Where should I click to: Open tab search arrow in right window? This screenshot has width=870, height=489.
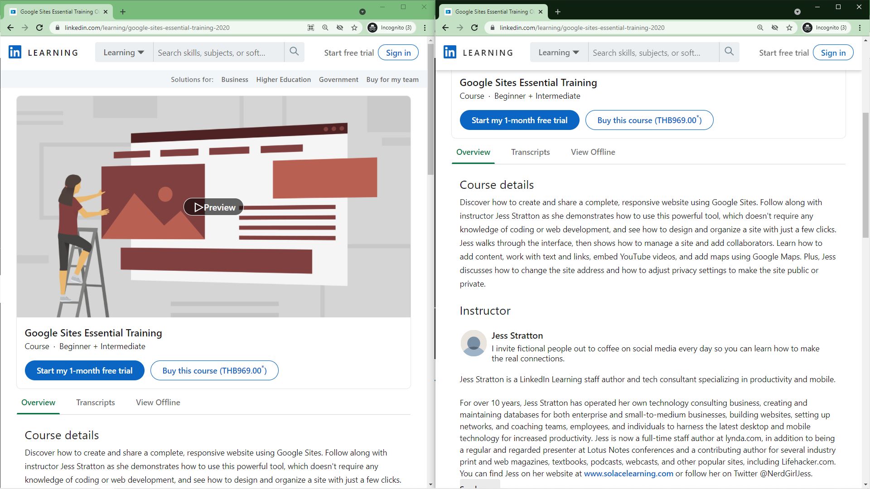pos(797,12)
